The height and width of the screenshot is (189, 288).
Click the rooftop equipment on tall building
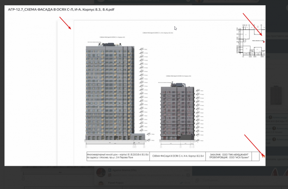click(x=110, y=44)
